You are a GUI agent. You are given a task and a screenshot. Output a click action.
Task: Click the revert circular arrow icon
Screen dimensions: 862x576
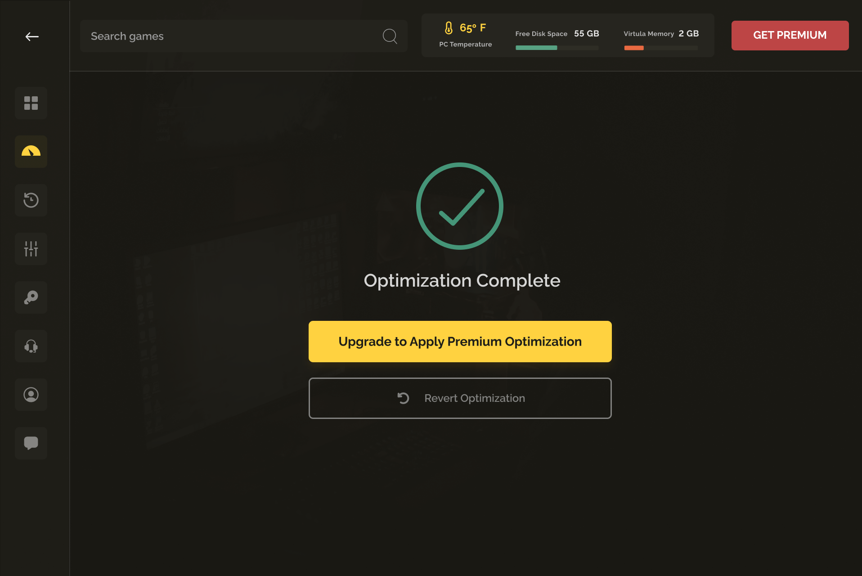point(403,398)
